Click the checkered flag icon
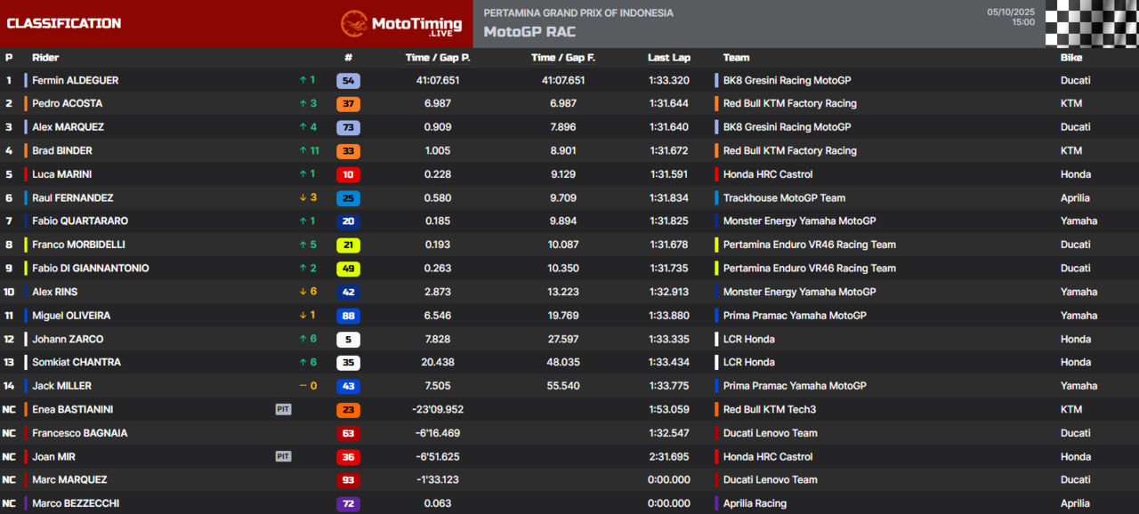 (1091, 24)
